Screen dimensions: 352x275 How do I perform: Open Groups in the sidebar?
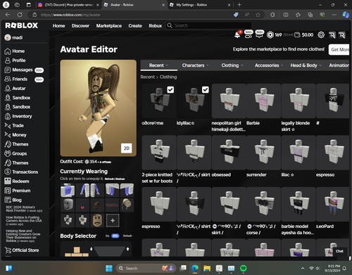pos(15,153)
